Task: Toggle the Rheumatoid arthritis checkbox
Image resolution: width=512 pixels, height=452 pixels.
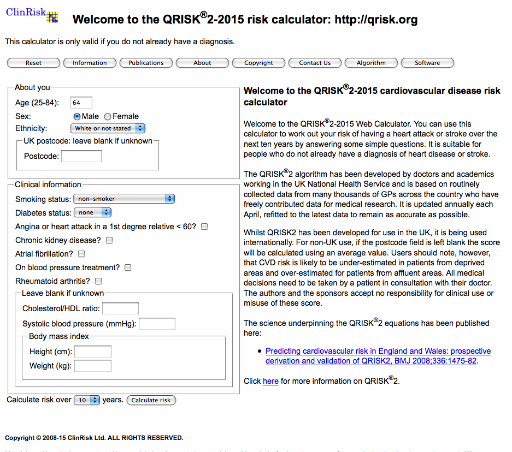Action: tap(98, 281)
